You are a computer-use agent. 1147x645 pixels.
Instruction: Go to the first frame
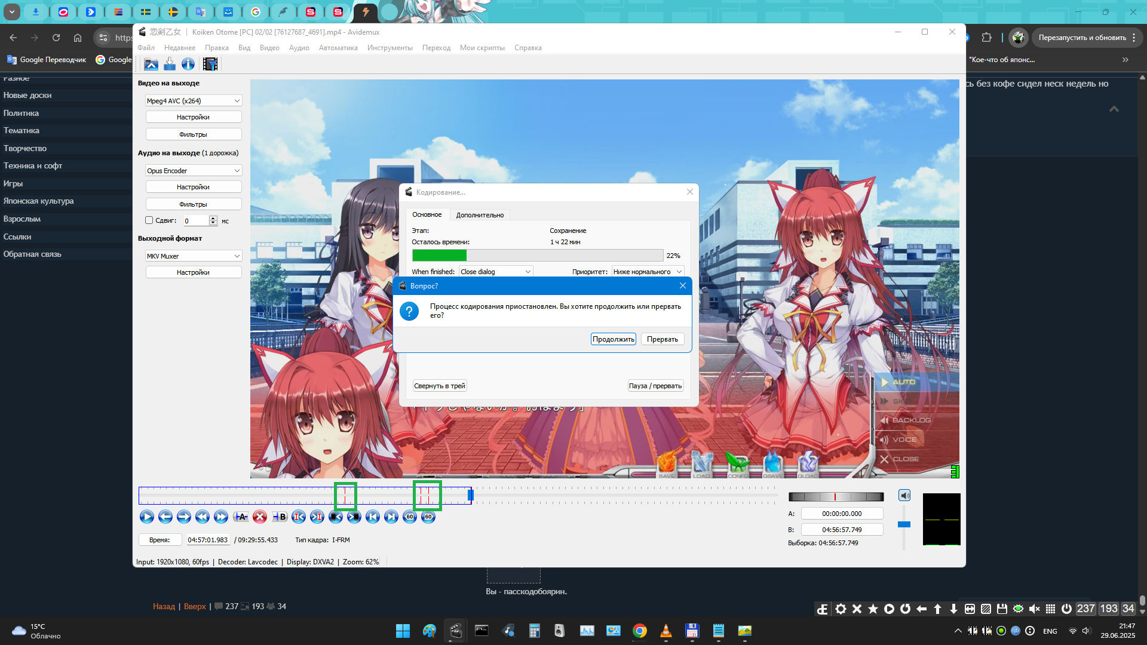click(373, 517)
